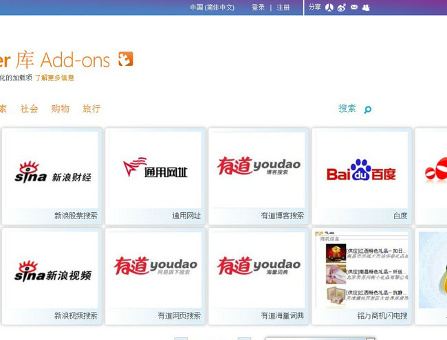447x340 pixels.
Task: Select the 新浪视频搜索 add-on thumbnail
Action: pyautogui.click(x=52, y=269)
